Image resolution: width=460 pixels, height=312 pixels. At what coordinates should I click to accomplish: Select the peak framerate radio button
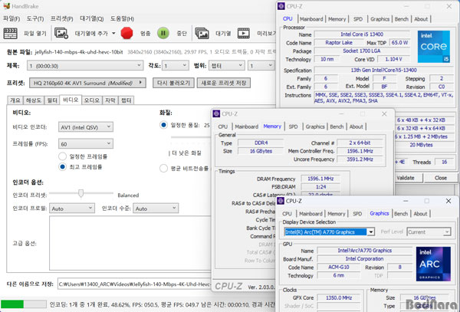tap(63, 167)
